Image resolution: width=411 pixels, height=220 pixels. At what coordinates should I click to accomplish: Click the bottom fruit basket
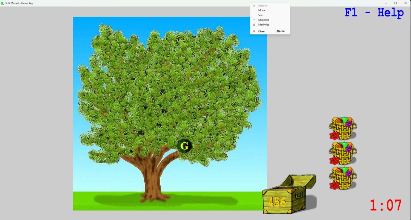click(343, 178)
